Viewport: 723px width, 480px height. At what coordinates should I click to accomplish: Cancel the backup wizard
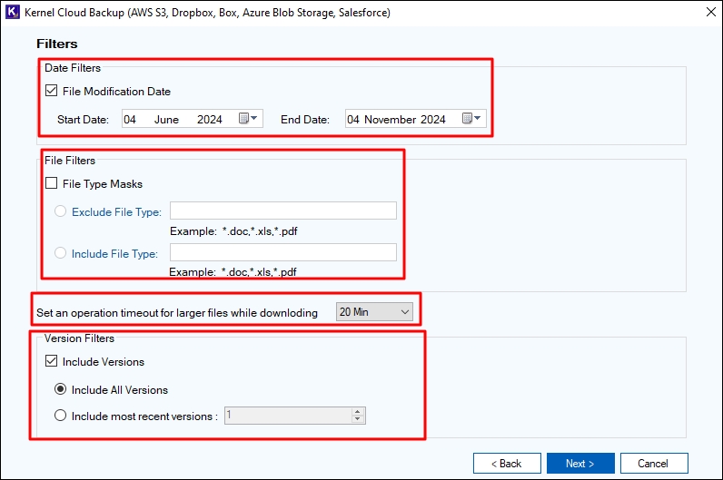click(654, 464)
